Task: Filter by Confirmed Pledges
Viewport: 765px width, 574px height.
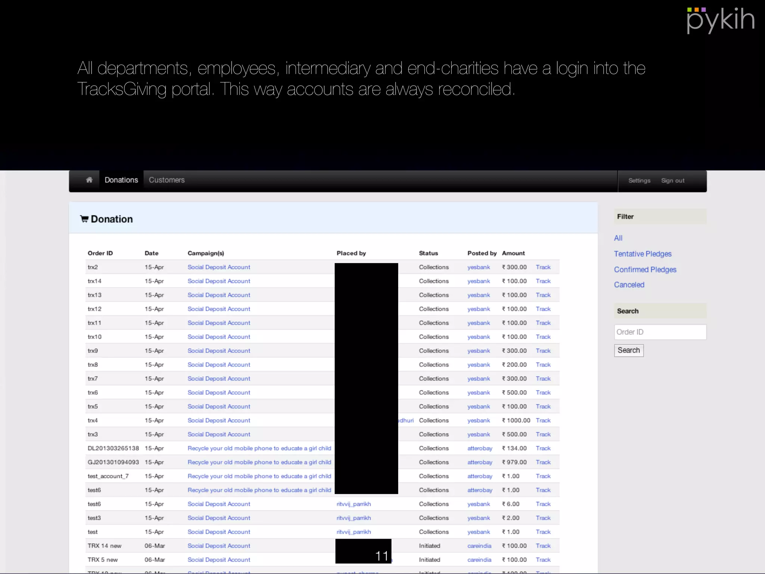Action: click(x=645, y=269)
